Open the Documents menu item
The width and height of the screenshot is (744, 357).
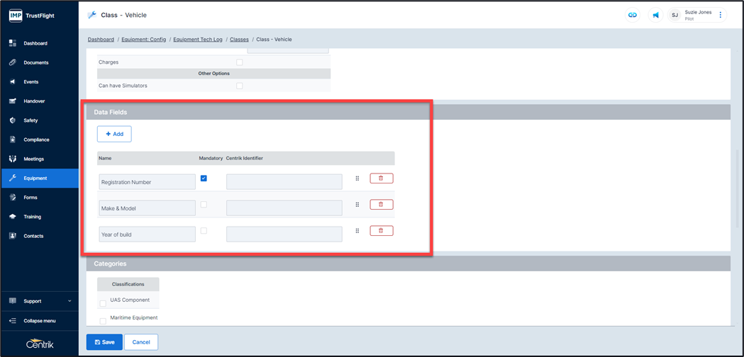40,62
